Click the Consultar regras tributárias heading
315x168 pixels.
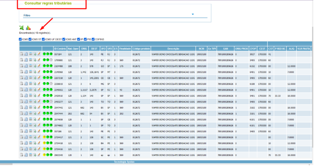point(48,3)
